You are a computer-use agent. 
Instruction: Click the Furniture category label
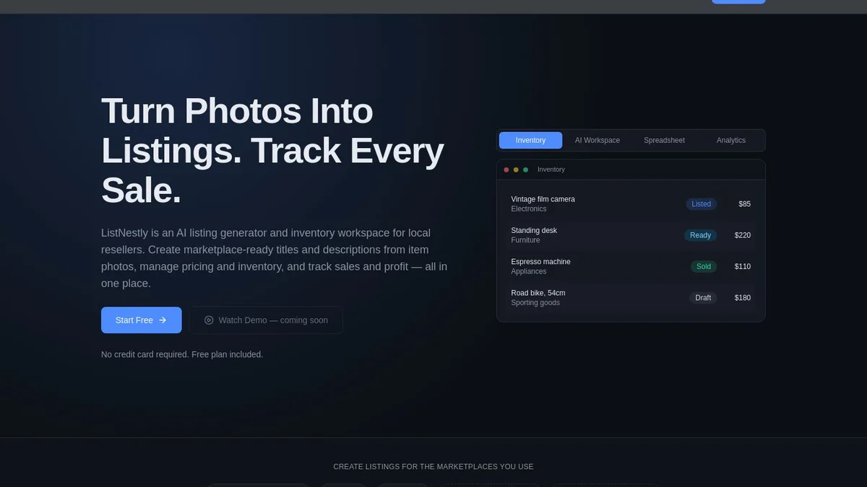tap(525, 240)
